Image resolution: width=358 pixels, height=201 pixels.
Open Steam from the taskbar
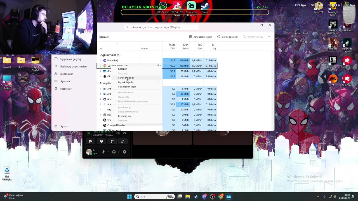click(196, 197)
